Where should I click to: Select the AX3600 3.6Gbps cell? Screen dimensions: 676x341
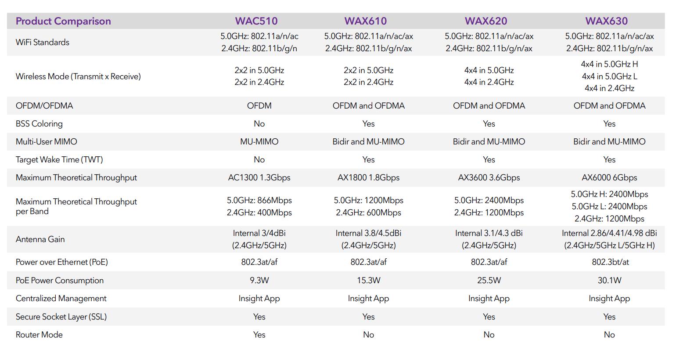pyautogui.click(x=489, y=177)
